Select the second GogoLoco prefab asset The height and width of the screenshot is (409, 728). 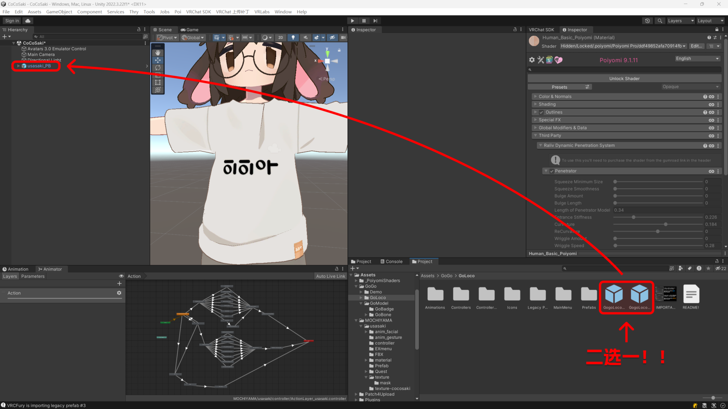pos(639,297)
